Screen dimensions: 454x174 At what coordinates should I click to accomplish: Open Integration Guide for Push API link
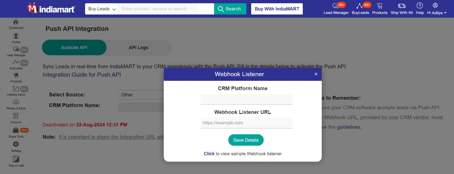pos(82,75)
